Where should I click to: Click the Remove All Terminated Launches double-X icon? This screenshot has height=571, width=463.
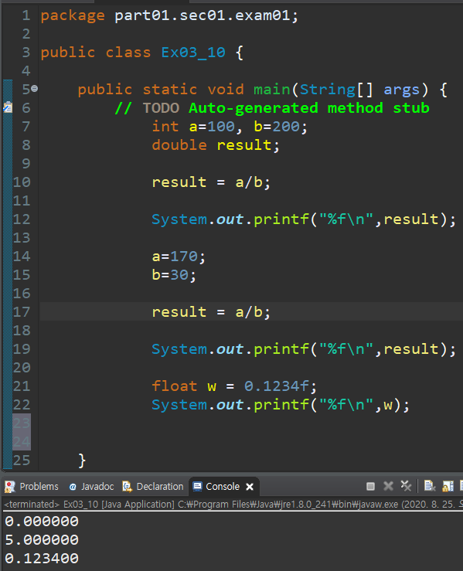406,486
